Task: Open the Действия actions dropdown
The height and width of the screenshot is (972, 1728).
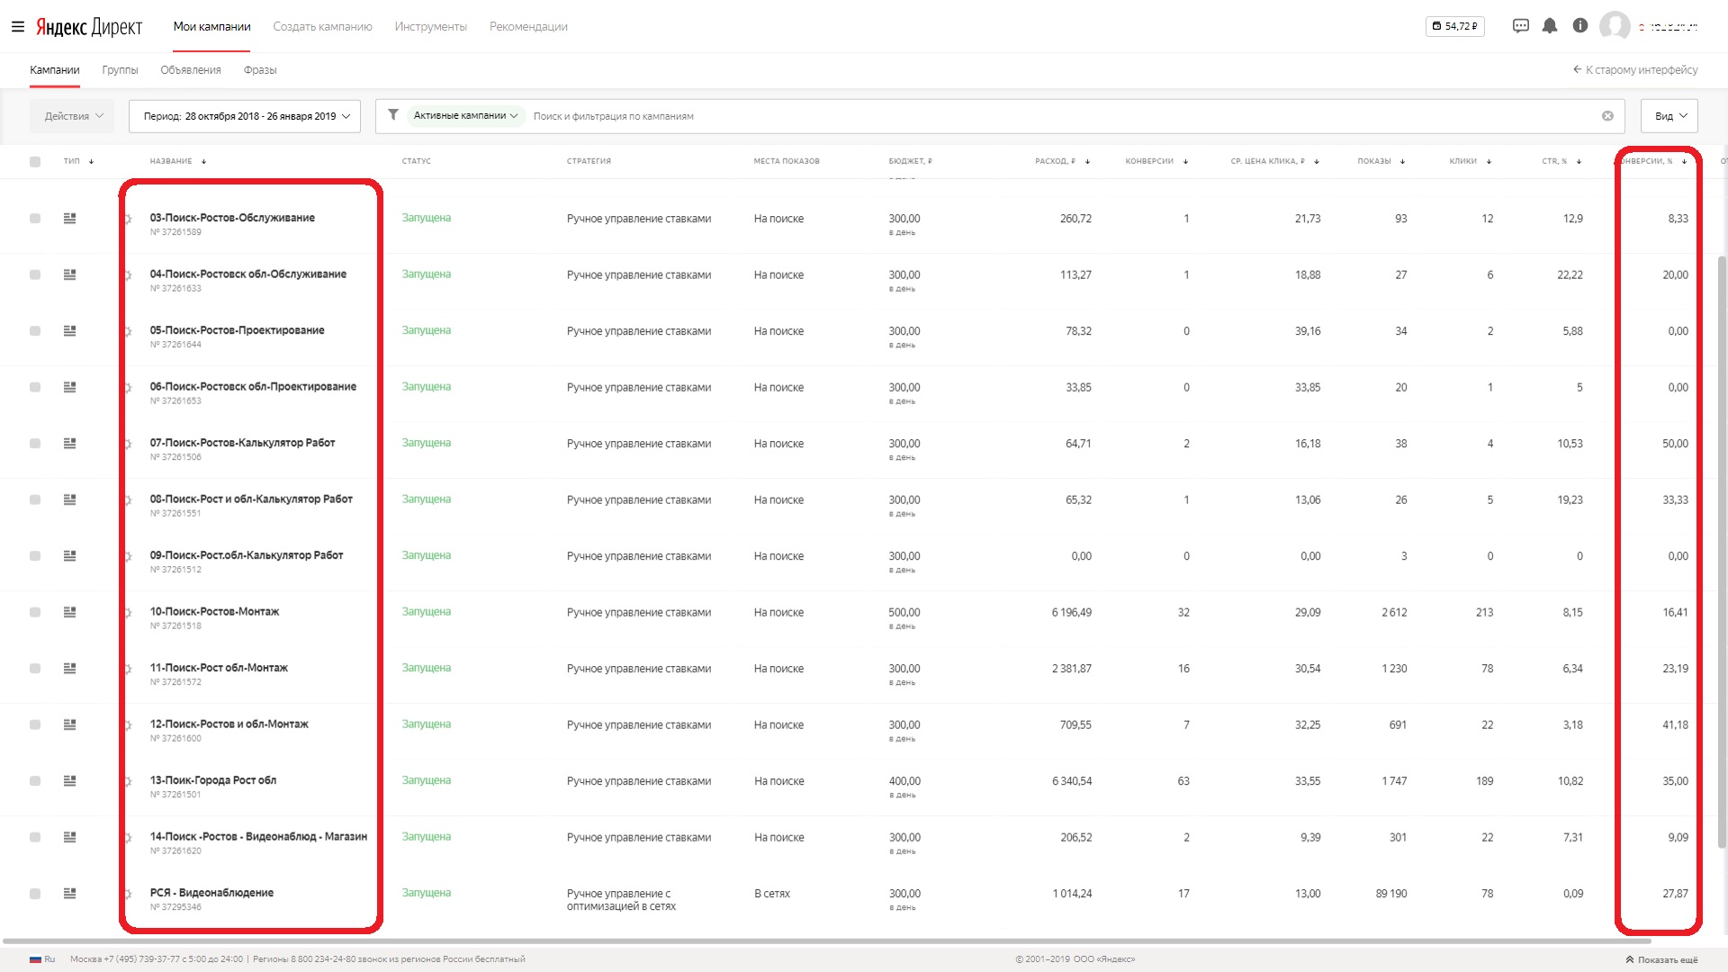Action: (74, 116)
